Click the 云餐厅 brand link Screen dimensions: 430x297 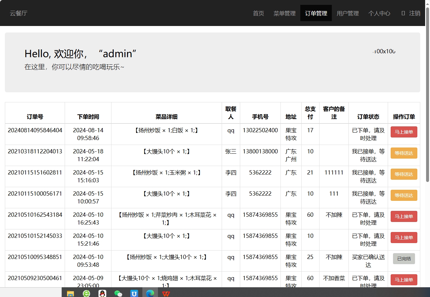pyautogui.click(x=19, y=13)
